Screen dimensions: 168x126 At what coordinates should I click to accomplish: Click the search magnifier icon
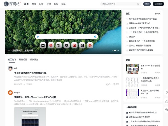[x=138, y=4]
